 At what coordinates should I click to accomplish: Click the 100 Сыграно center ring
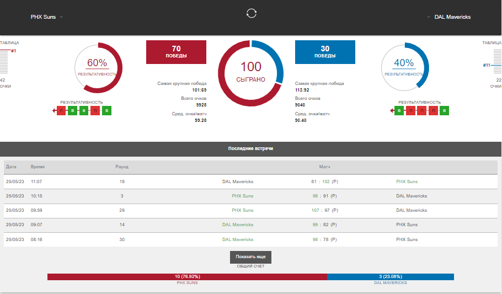click(x=250, y=72)
